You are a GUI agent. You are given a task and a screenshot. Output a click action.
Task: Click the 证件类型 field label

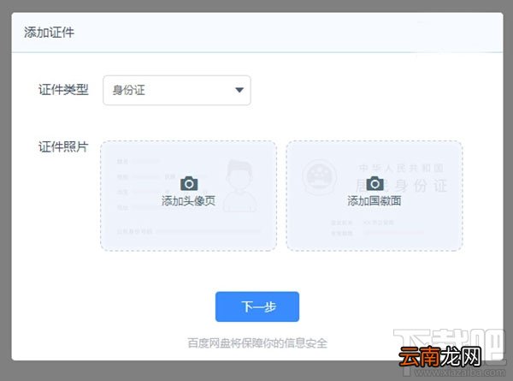63,89
